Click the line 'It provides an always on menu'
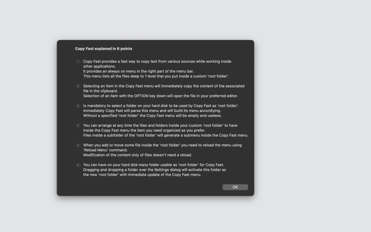371x232 pixels. coord(138,71)
